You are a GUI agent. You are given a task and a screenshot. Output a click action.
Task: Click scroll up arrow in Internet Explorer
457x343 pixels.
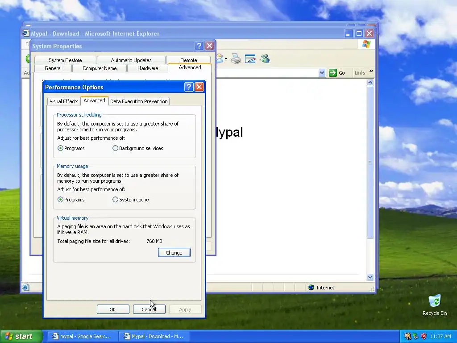tap(370, 83)
